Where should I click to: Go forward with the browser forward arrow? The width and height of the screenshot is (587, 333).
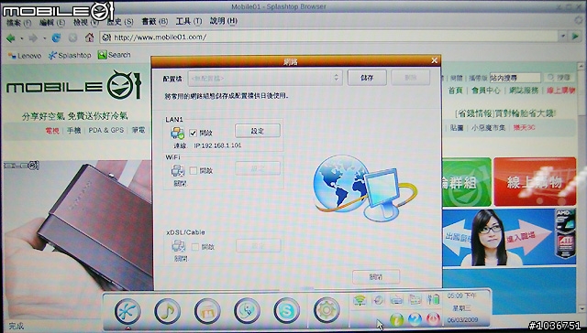point(33,38)
